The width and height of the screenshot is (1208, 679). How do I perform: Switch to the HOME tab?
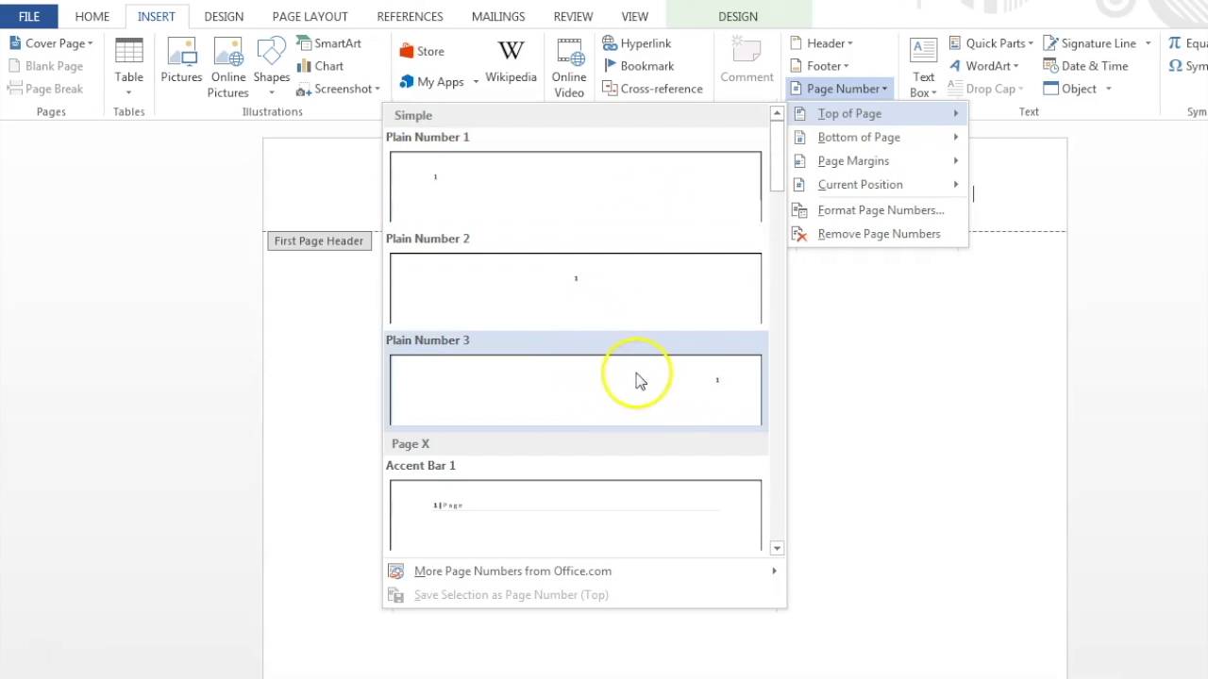pyautogui.click(x=92, y=16)
